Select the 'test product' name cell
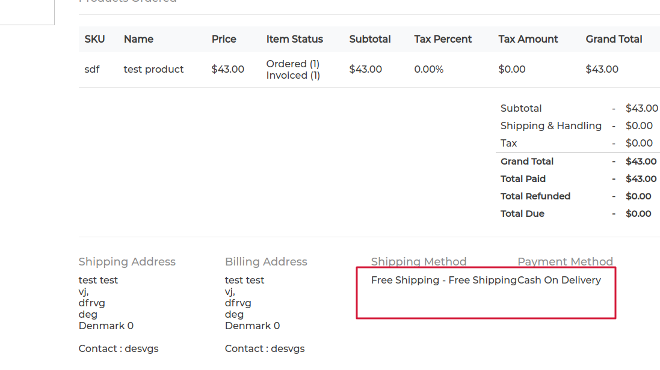 tap(153, 70)
